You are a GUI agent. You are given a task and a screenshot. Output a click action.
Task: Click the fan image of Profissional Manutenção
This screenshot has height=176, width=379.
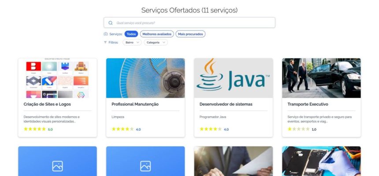(x=145, y=78)
